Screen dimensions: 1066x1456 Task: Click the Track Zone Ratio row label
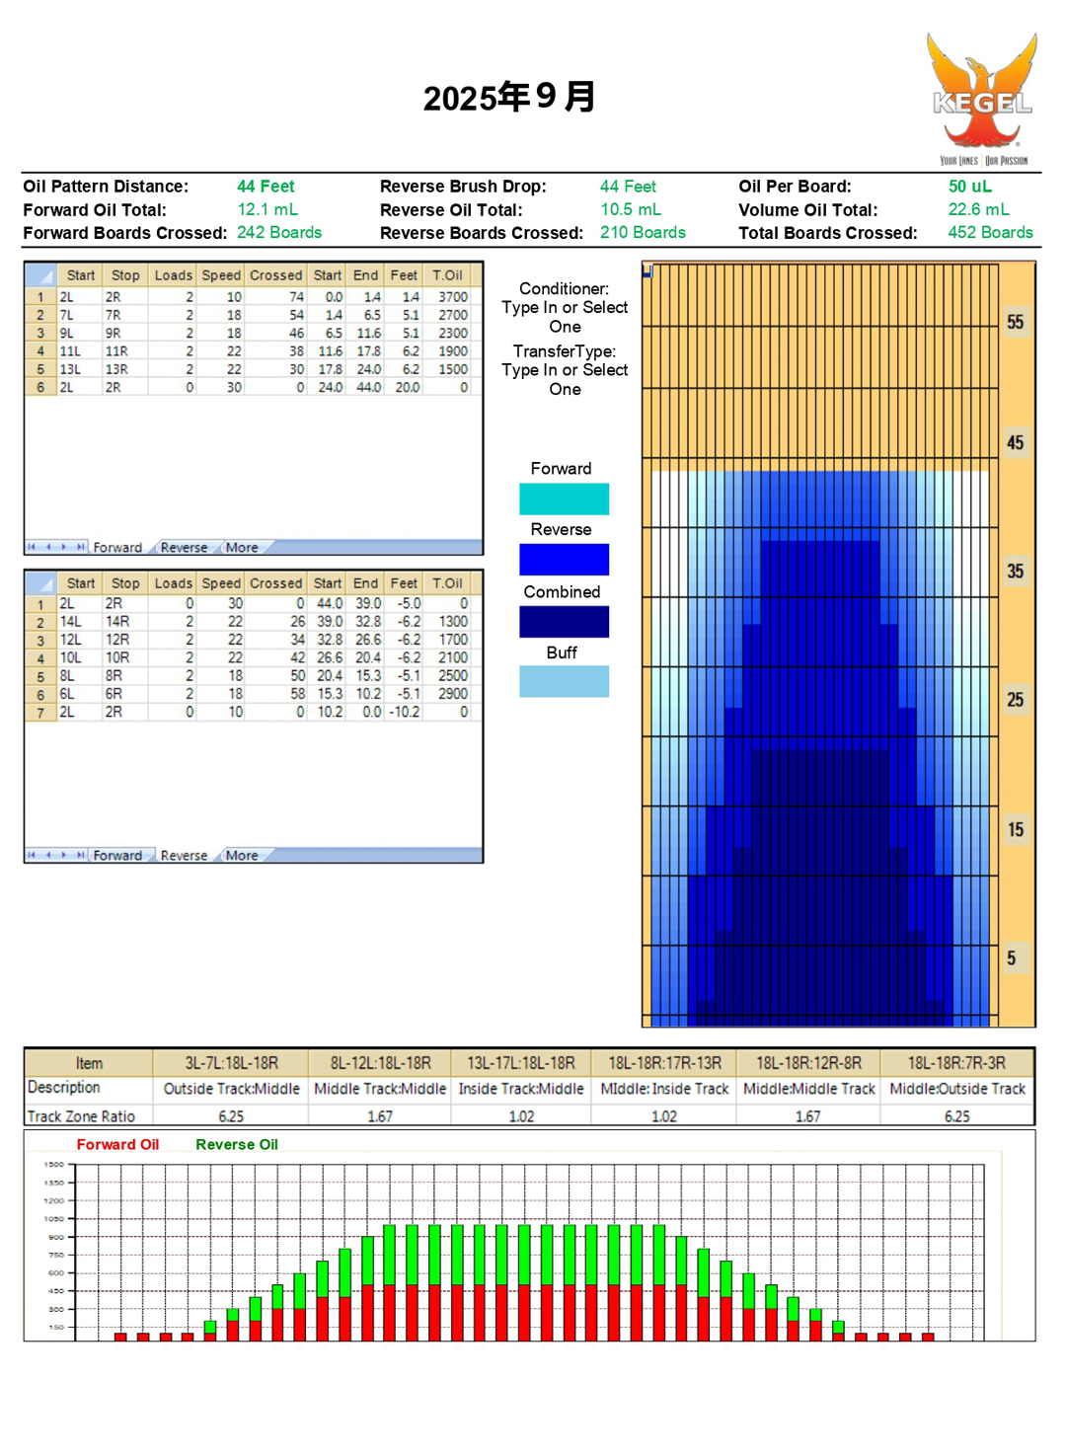point(81,1116)
